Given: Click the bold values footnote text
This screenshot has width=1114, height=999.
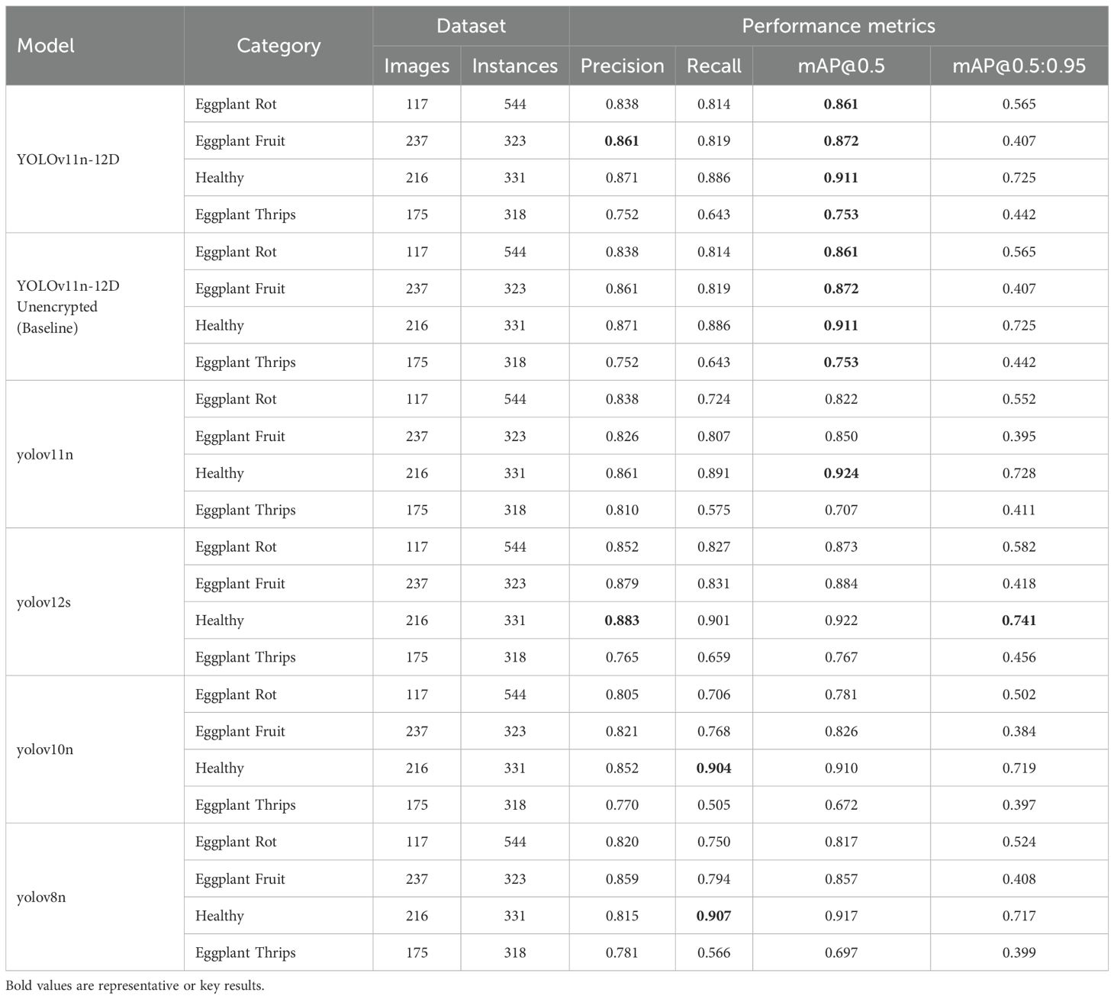Looking at the screenshot, I should point(135,985).
